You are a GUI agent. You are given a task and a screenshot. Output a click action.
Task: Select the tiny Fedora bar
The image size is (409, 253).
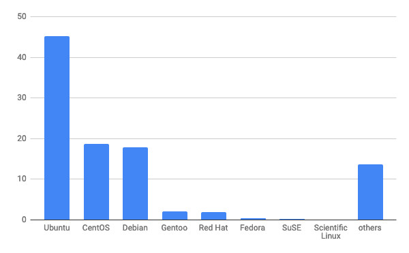(253, 219)
